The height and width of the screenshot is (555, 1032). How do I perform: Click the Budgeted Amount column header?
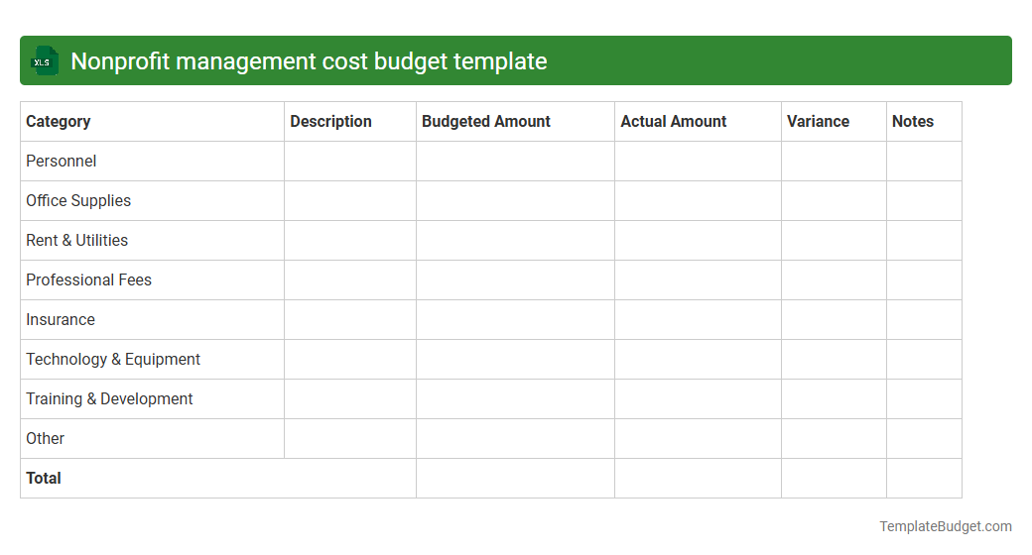[x=515, y=122]
